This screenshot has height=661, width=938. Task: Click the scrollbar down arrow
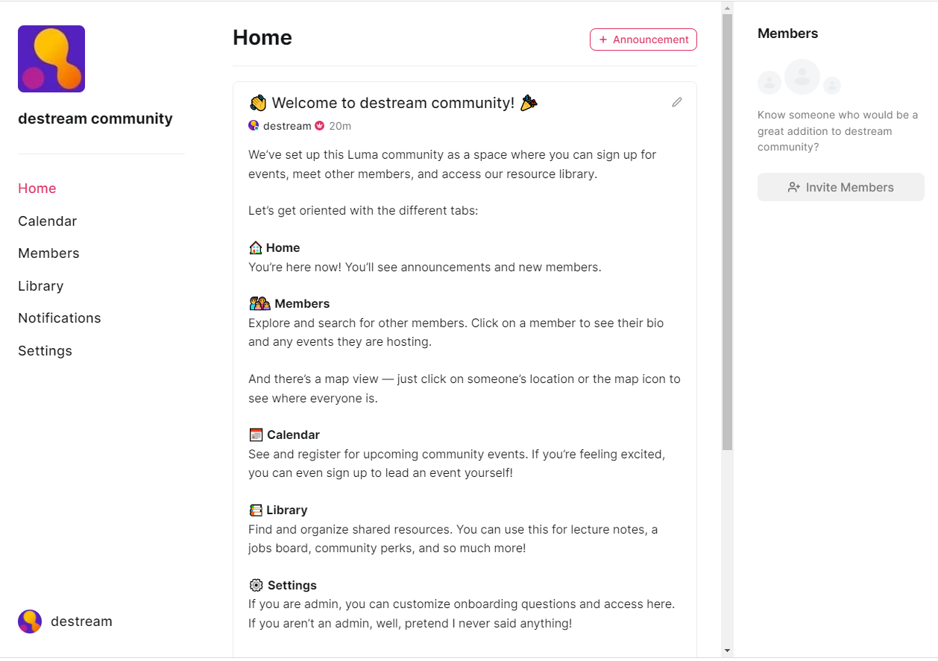(x=727, y=651)
